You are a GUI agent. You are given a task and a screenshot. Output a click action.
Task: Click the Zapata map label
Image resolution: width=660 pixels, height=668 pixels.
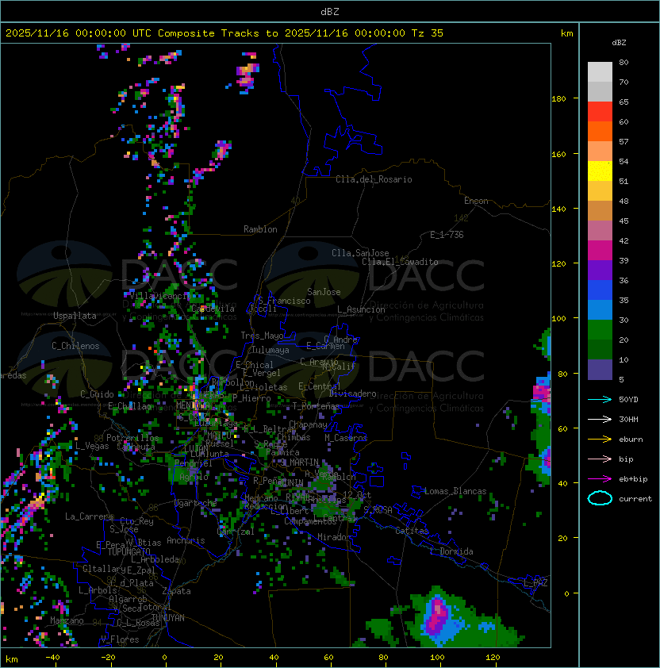pos(176,591)
